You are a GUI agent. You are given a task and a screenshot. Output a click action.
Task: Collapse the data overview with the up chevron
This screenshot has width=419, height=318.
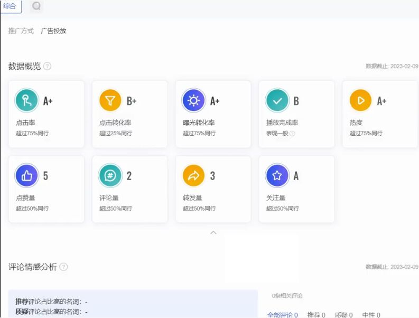[213, 232]
